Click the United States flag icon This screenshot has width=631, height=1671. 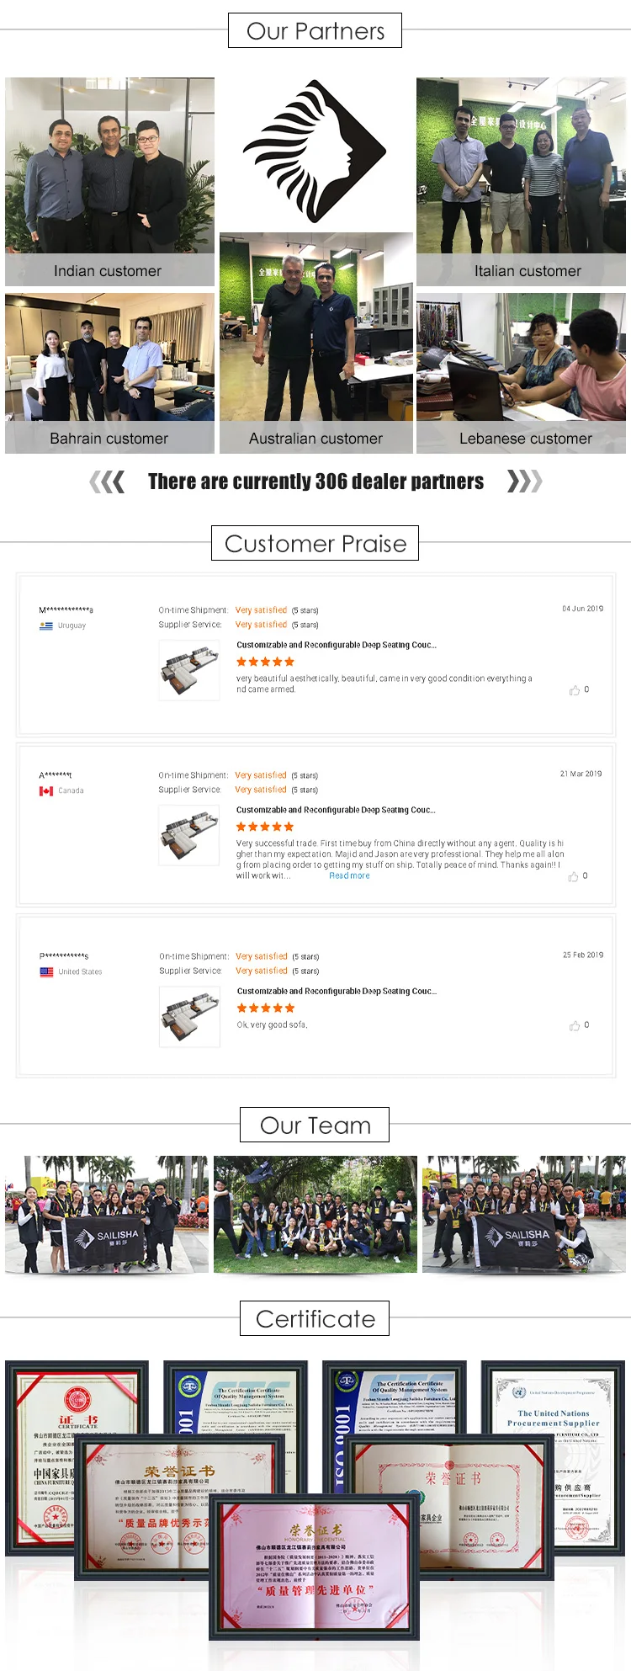click(x=46, y=971)
